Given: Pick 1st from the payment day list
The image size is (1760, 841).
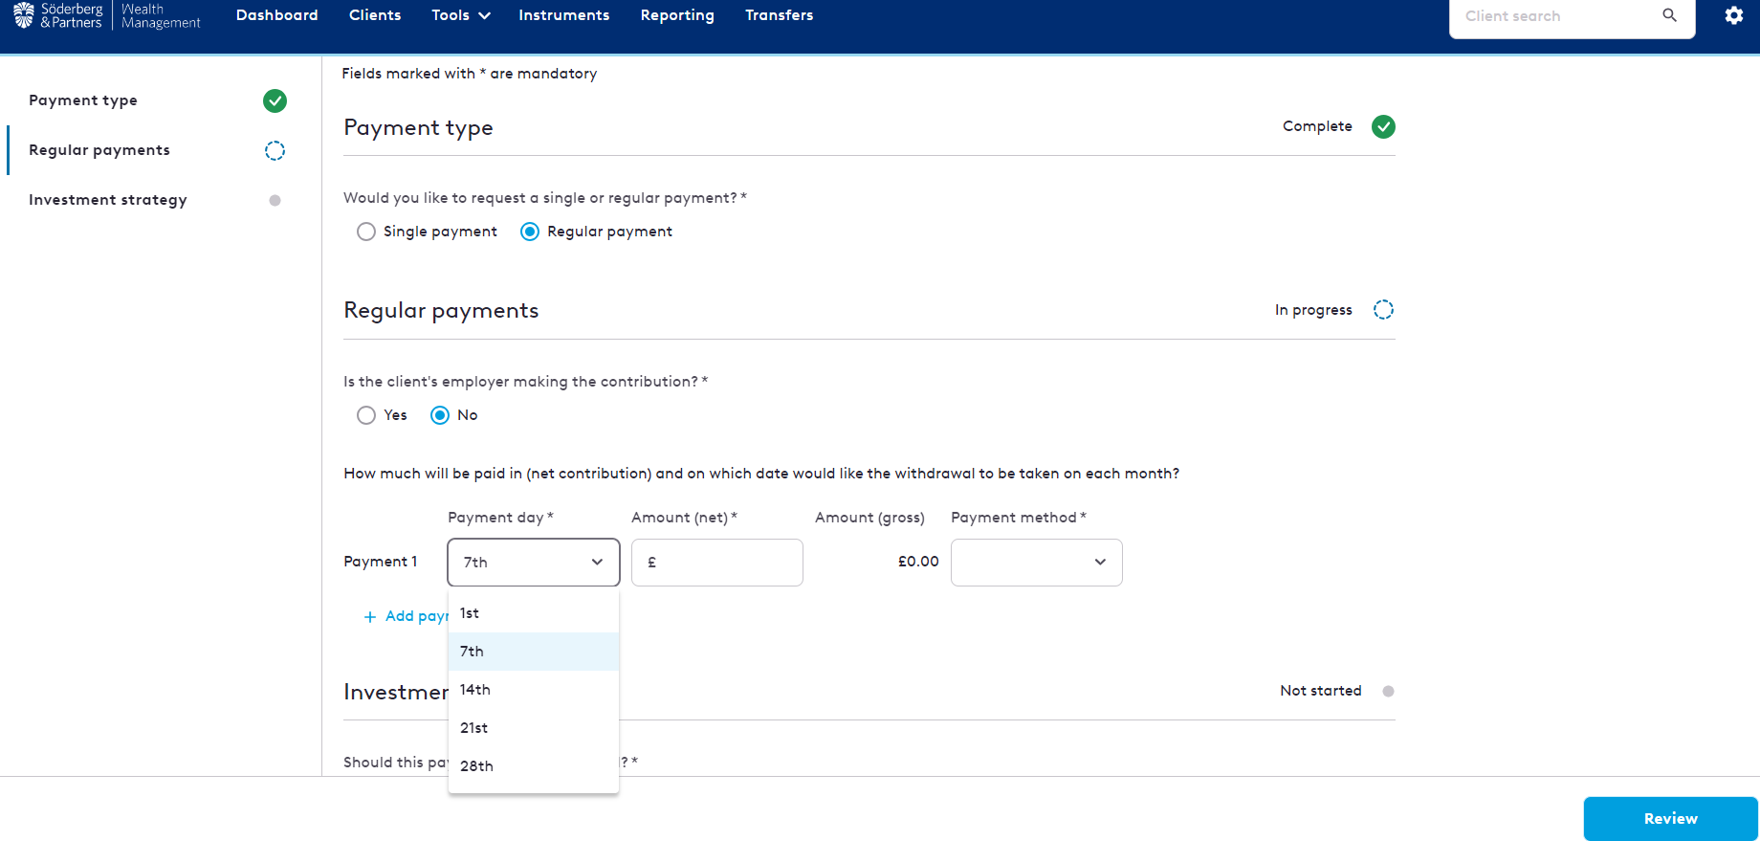Looking at the screenshot, I should [534, 613].
